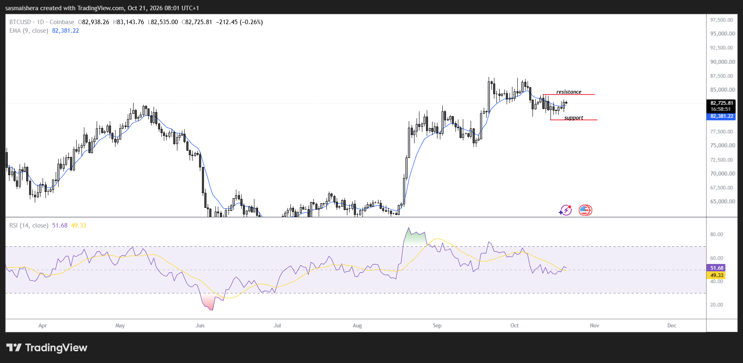Click the purple lightning event icon
Image resolution: width=743 pixels, height=363 pixels.
[x=565, y=210]
